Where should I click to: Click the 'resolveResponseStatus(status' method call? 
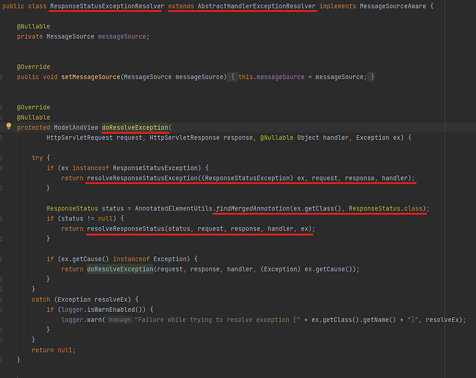[138, 229]
